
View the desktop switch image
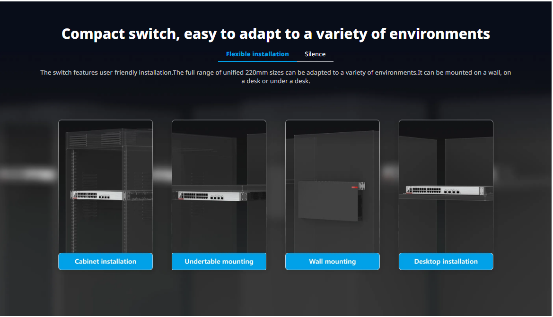point(446,186)
